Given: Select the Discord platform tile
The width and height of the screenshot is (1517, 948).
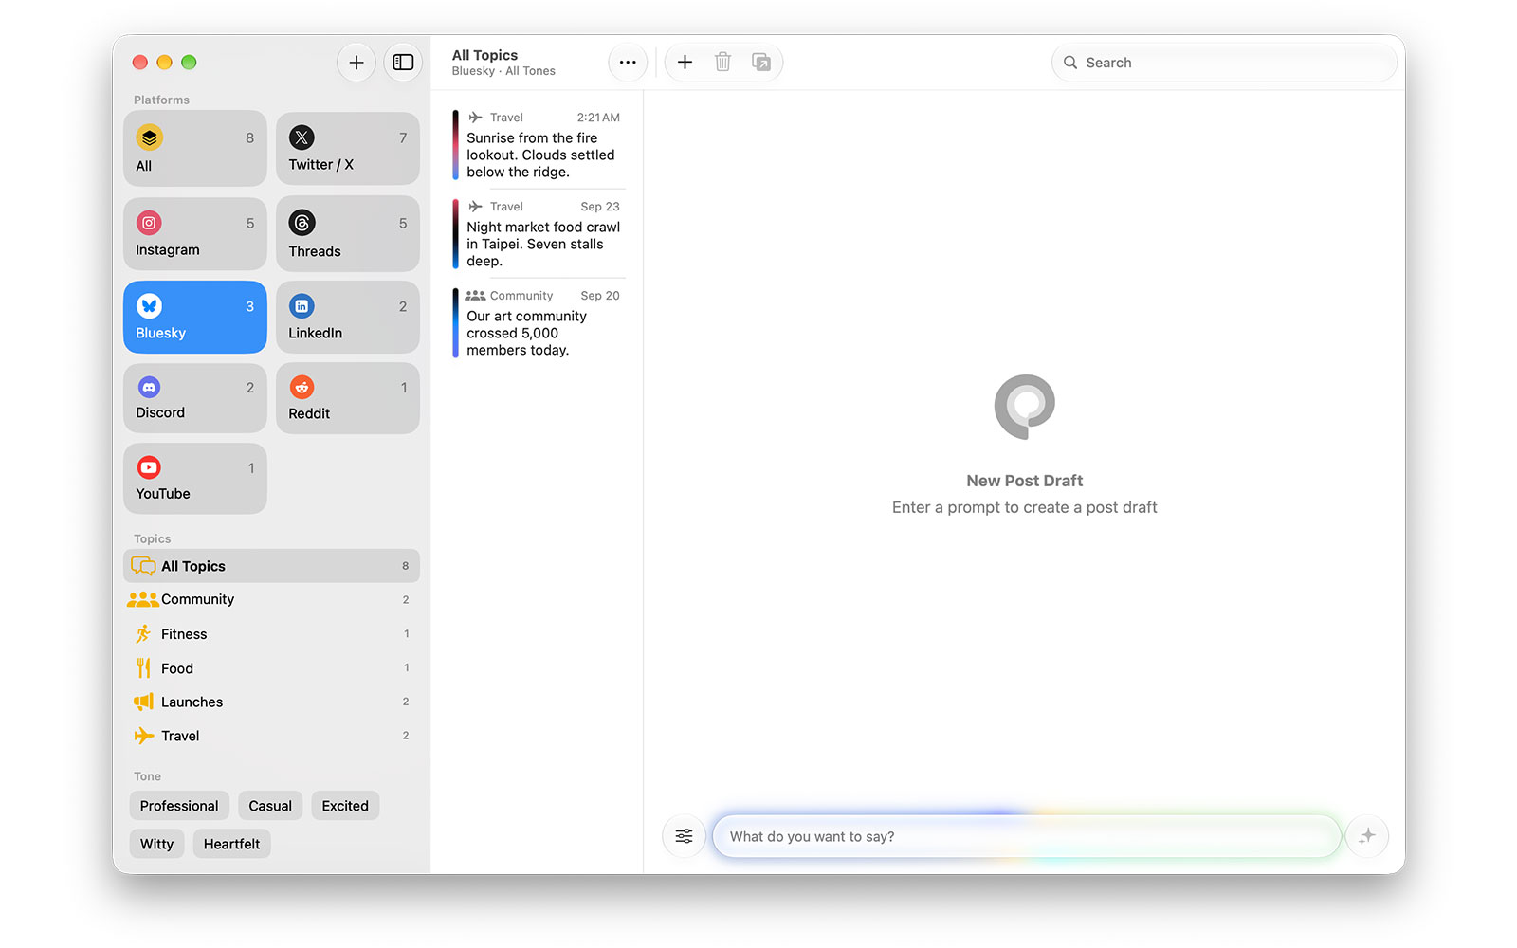Looking at the screenshot, I should point(195,398).
